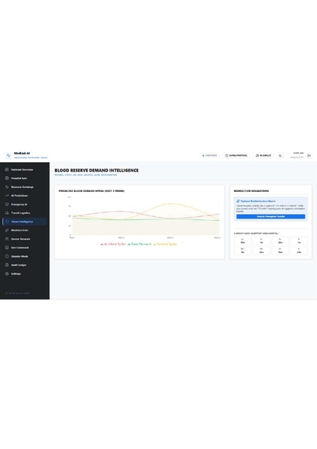The height and width of the screenshot is (449, 317).
Task: Click the green system status badge
Action: click(x=210, y=155)
